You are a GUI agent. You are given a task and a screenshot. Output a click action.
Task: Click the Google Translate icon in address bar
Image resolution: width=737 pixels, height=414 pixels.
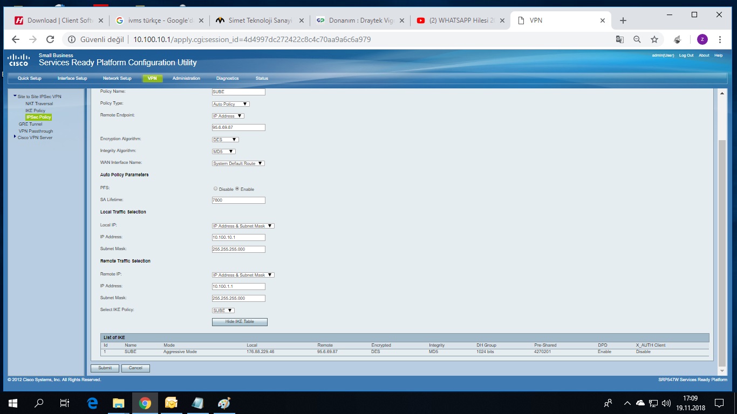[x=620, y=39]
